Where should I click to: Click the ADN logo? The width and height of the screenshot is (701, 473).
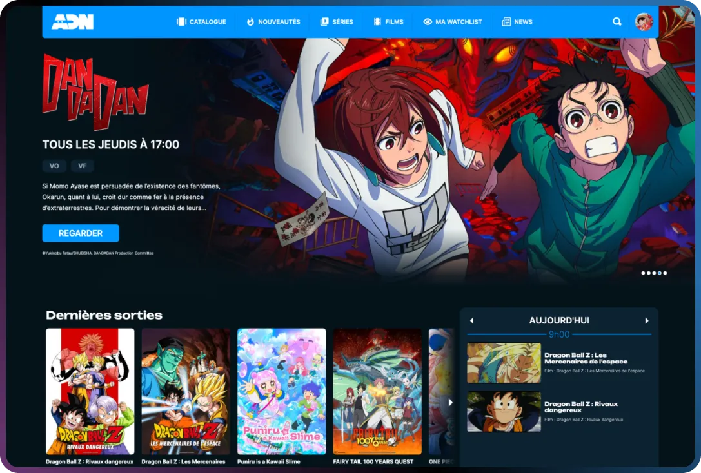click(72, 21)
